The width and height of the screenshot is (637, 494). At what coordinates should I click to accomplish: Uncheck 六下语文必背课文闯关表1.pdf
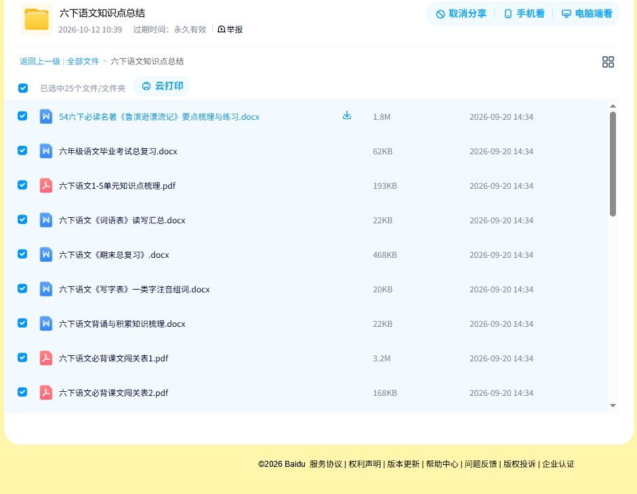click(22, 357)
